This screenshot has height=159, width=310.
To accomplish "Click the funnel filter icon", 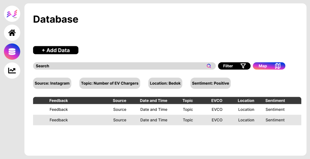I will (243, 66).
